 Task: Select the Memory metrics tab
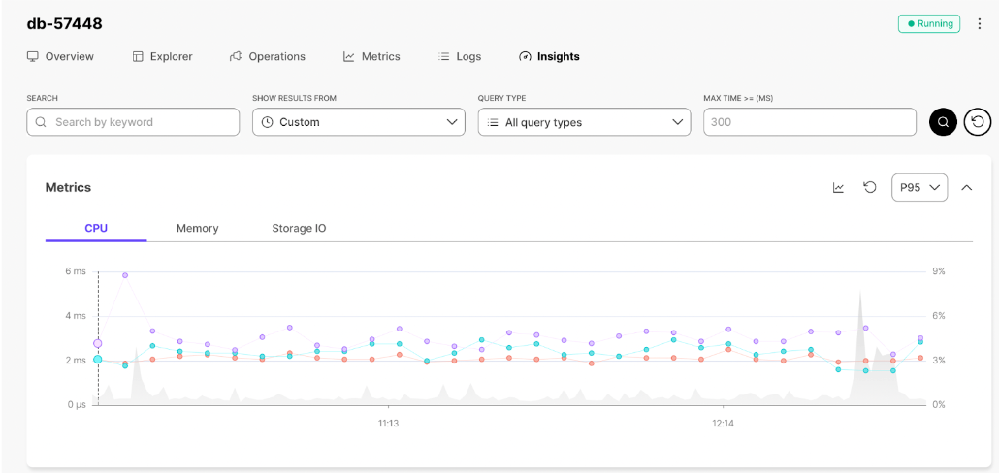tap(197, 228)
